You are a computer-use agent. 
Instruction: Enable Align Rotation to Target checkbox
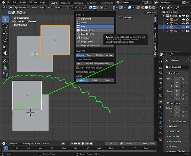click(x=78, y=68)
